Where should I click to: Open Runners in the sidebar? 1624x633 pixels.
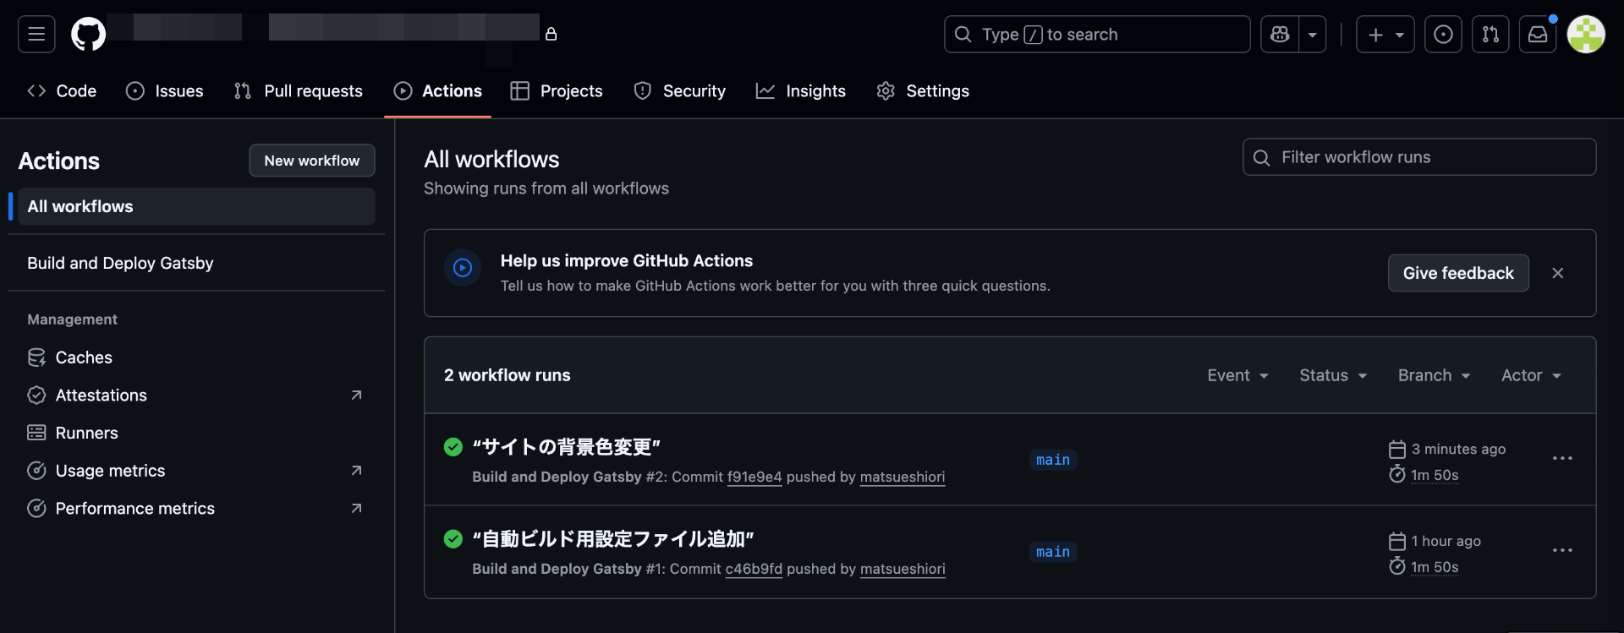click(x=196, y=433)
